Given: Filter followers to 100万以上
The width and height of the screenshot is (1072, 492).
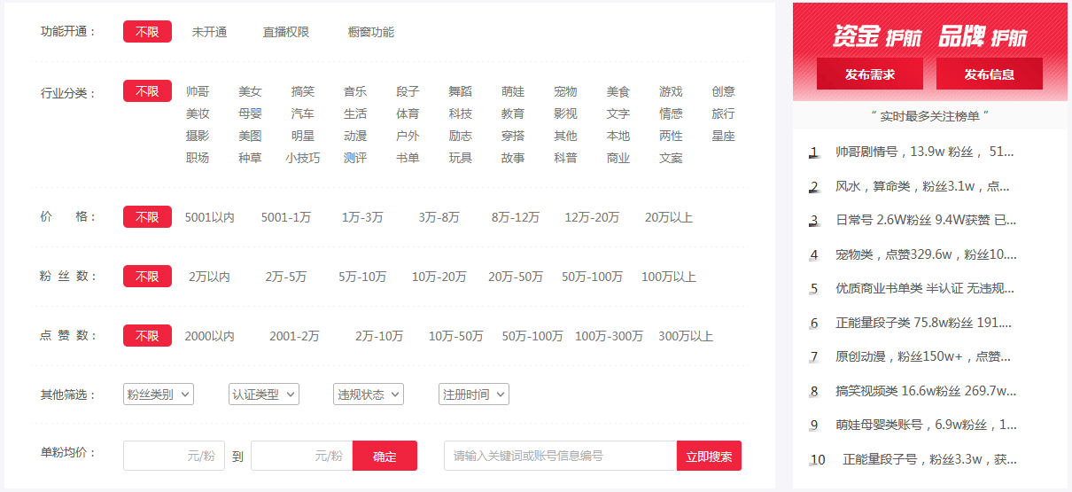Looking at the screenshot, I should pyautogui.click(x=669, y=277).
